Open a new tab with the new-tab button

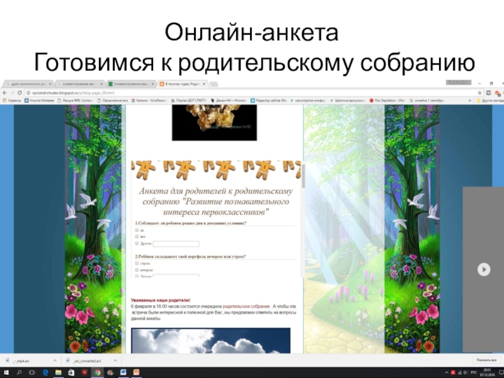coord(214,84)
